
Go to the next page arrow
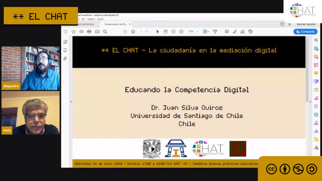pos(133,32)
